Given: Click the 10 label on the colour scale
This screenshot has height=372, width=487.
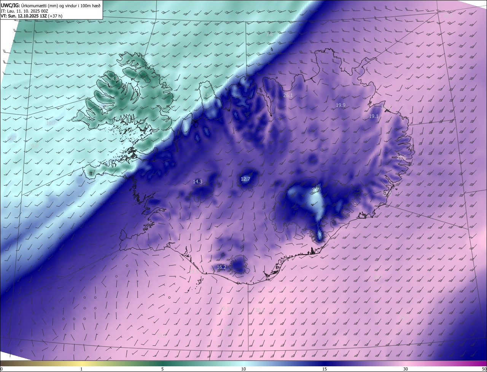Looking at the screenshot, I should [243, 369].
